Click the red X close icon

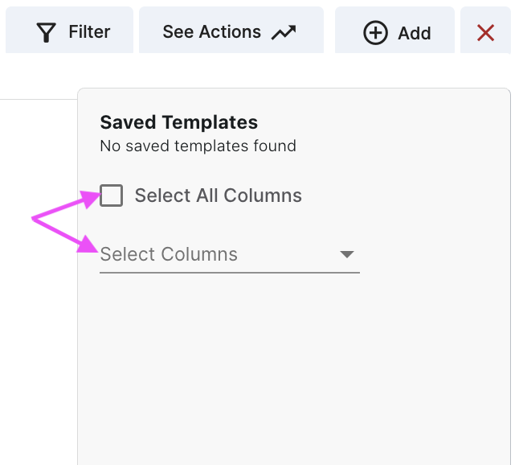pyautogui.click(x=485, y=32)
